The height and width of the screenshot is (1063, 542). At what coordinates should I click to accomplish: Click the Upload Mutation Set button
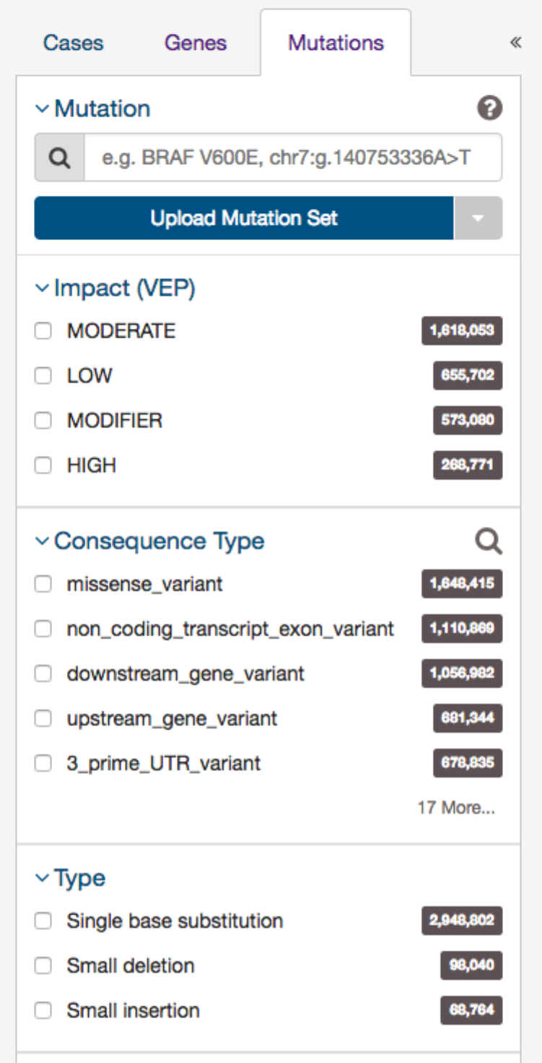coord(244,218)
